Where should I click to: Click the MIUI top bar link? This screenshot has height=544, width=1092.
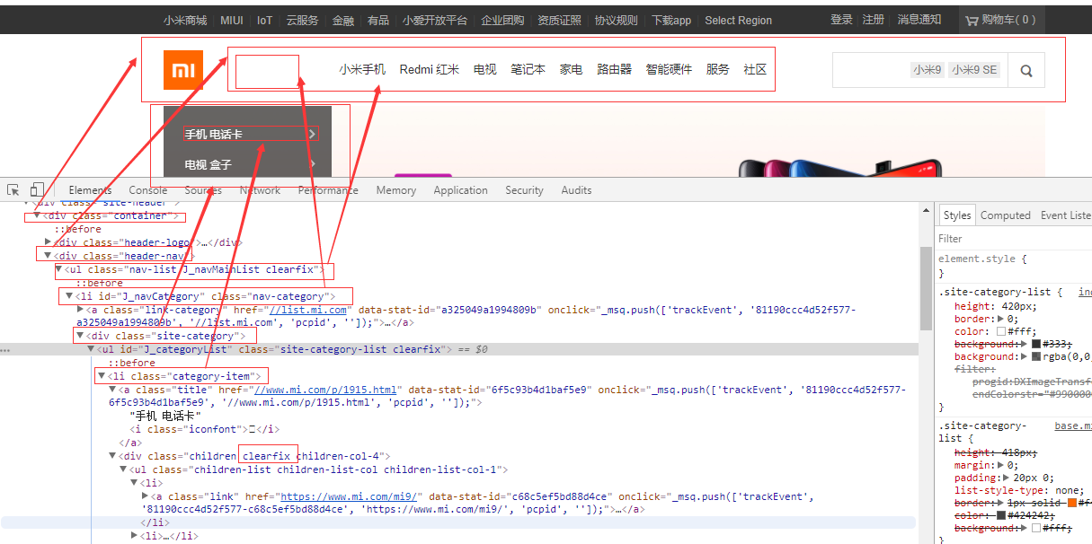coord(232,20)
